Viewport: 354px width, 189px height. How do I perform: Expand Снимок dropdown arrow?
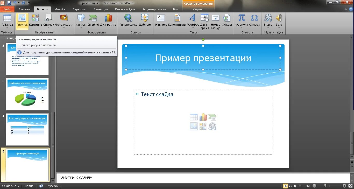[48, 28]
